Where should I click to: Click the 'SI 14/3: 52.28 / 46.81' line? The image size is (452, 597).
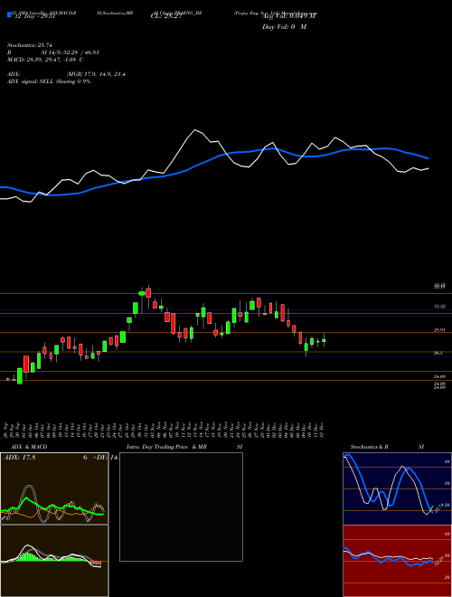coord(71,52)
